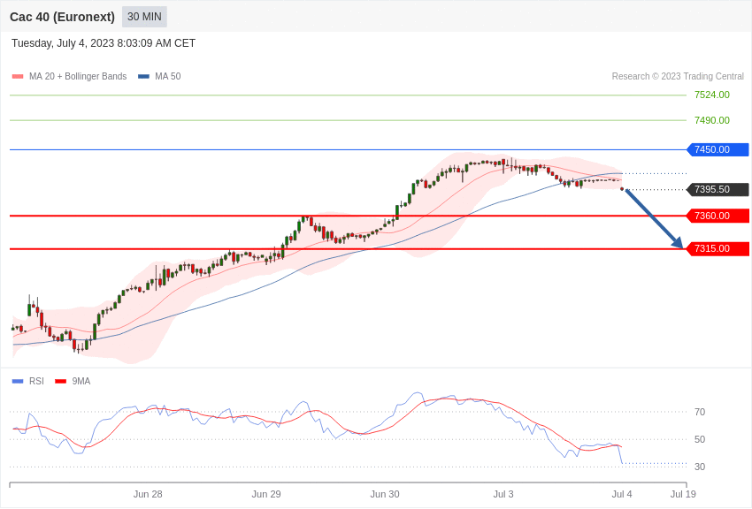Click the 7490.00 green resistance label
Viewport: 752px width, 509px height.
[711, 120]
